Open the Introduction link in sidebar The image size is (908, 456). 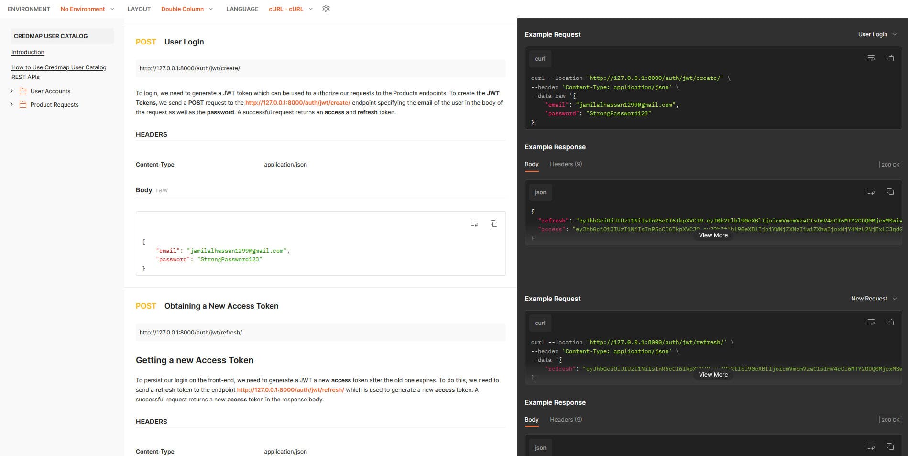click(x=28, y=52)
